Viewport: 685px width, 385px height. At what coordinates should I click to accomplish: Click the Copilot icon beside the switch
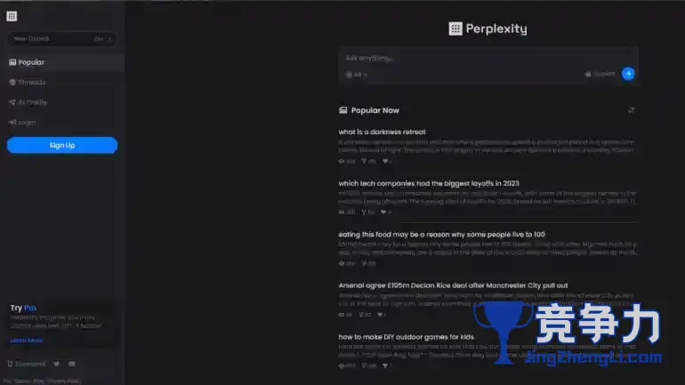pos(588,74)
